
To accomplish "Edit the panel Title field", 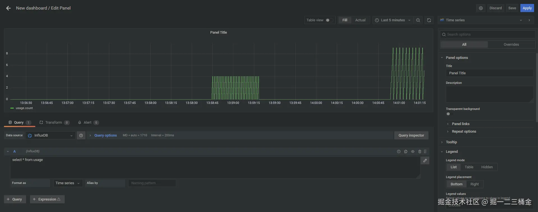I will (490, 73).
